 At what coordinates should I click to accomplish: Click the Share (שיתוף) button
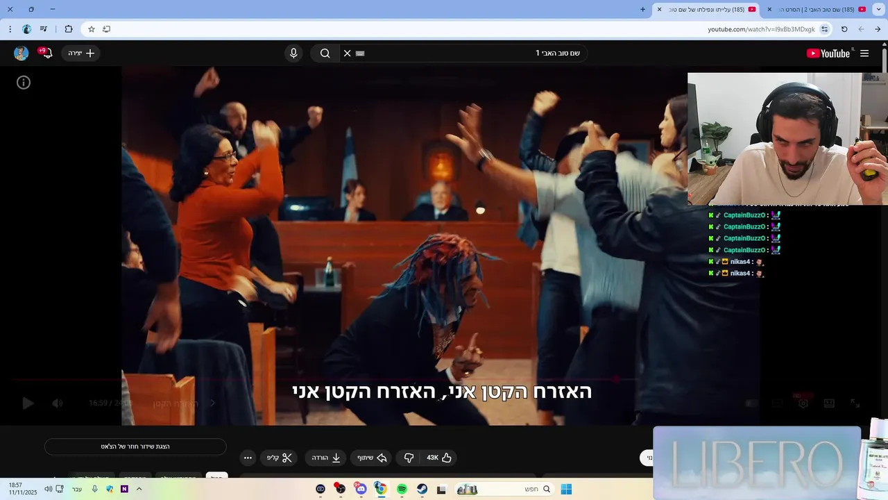(372, 458)
